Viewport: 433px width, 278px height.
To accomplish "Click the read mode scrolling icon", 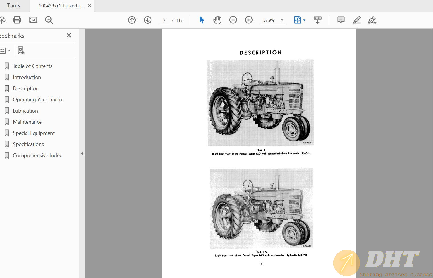I will 318,20.
